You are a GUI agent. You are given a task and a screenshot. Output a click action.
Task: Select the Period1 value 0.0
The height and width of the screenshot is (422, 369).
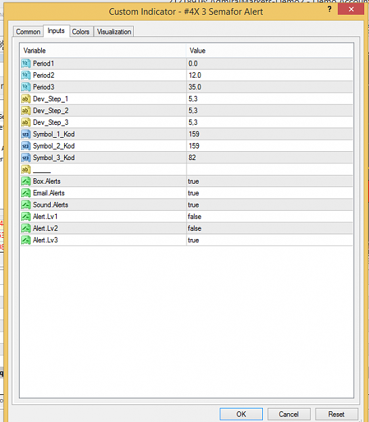(x=193, y=63)
